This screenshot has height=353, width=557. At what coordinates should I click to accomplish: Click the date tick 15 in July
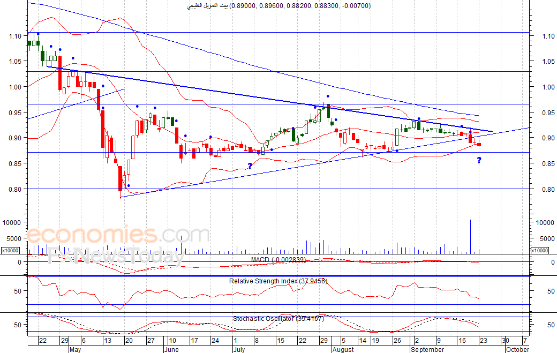(281, 341)
